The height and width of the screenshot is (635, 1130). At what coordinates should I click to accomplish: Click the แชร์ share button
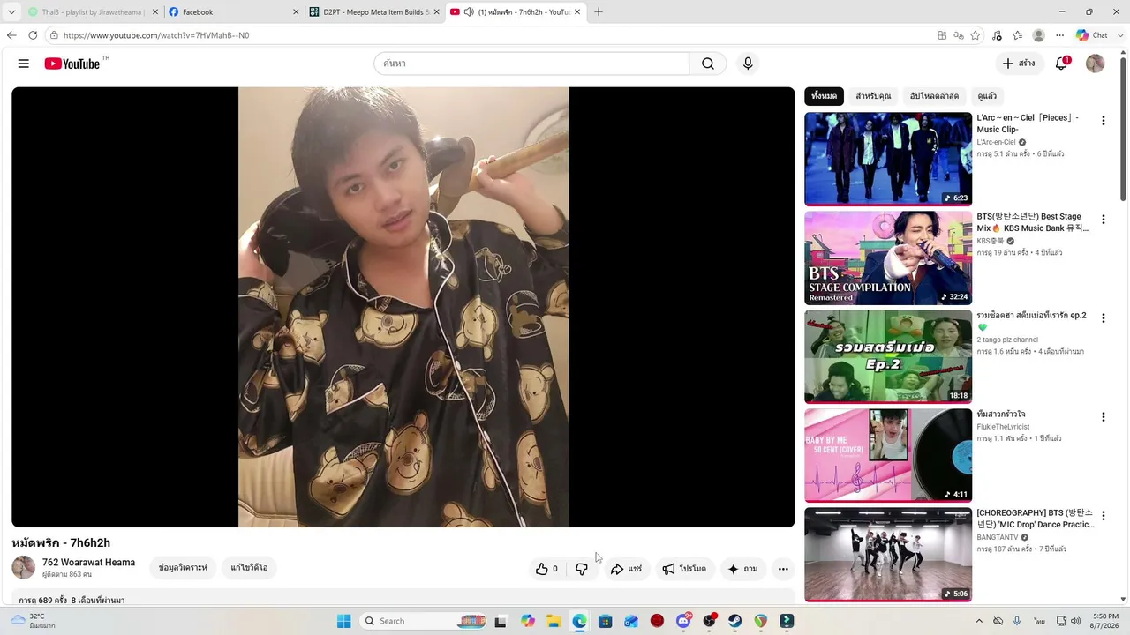[x=626, y=569]
